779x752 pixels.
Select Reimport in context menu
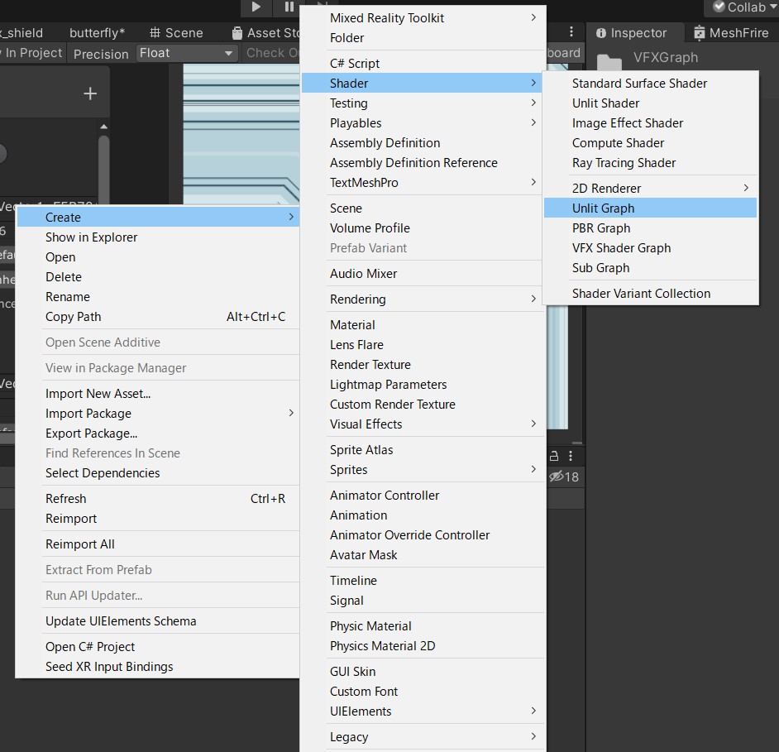coord(158,519)
